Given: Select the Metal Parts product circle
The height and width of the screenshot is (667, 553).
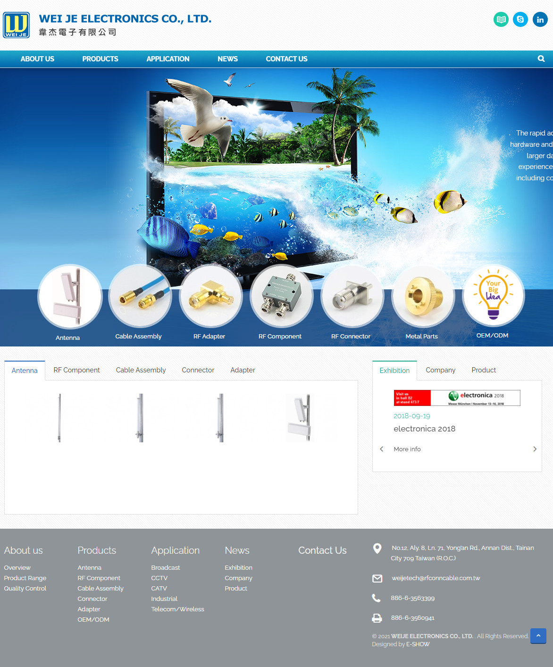Looking at the screenshot, I should pos(423,296).
